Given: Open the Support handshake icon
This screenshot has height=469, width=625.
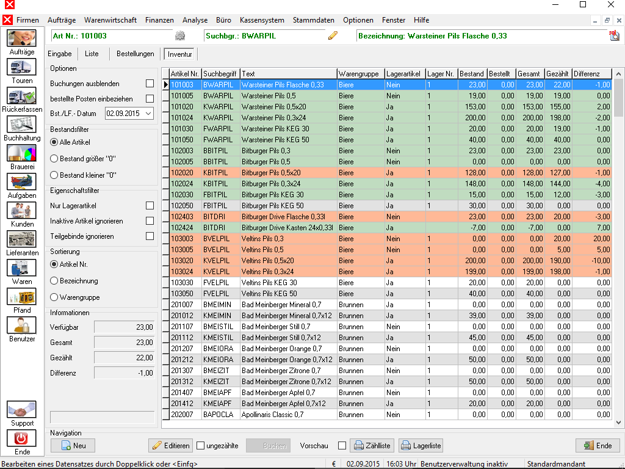Looking at the screenshot, I should pos(21,410).
